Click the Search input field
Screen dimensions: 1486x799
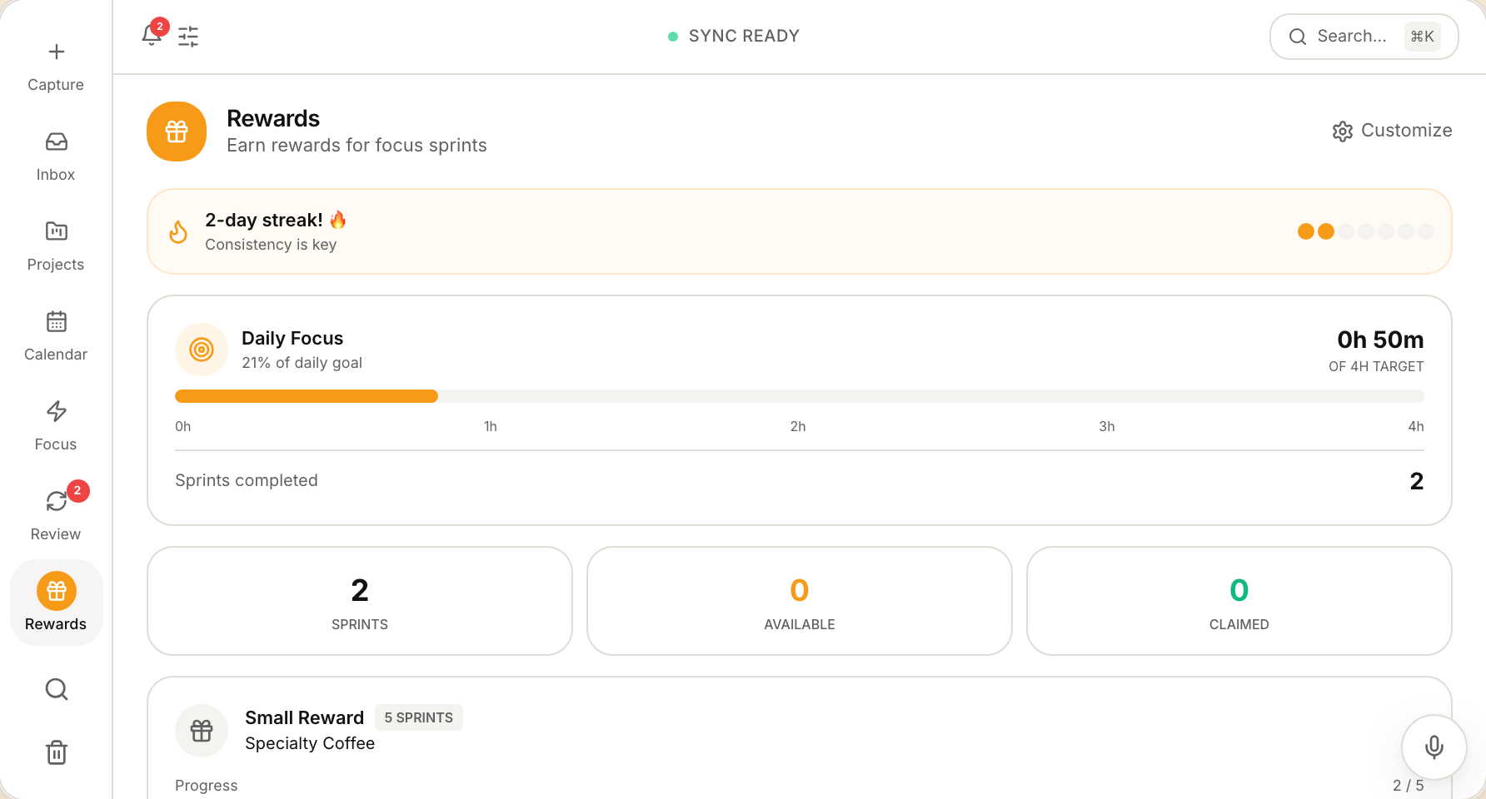(x=1353, y=37)
